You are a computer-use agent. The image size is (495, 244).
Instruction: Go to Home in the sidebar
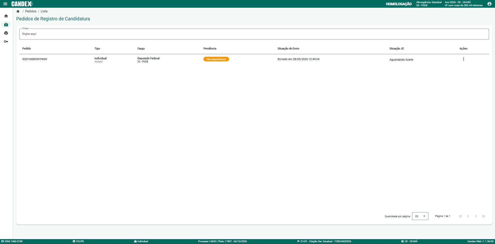(x=6, y=16)
